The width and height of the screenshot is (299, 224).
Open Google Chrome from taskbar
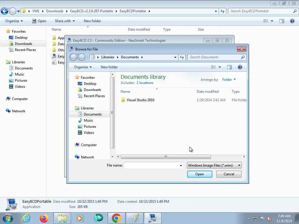click(x=116, y=218)
